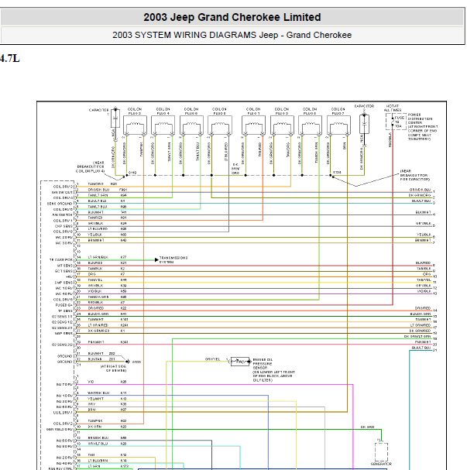467x470 pixels.
Task: Click the 'MAP SENS' pin label
Action: [x=64, y=333]
